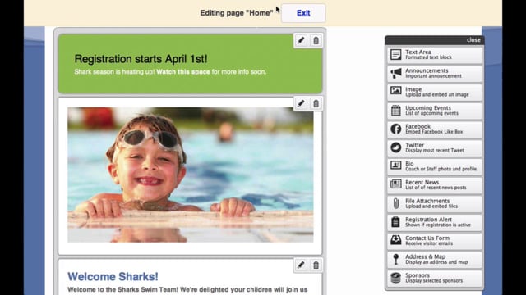The height and width of the screenshot is (295, 526).
Task: Click the 'Editing page "Home"' label
Action: click(x=237, y=13)
